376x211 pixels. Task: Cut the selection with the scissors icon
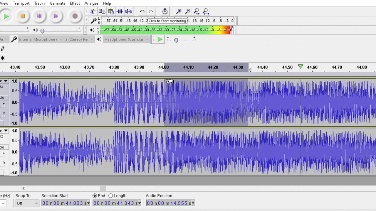[93, 11]
